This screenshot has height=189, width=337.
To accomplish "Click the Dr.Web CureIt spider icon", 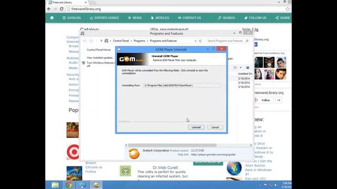I will pyautogui.click(x=125, y=171).
